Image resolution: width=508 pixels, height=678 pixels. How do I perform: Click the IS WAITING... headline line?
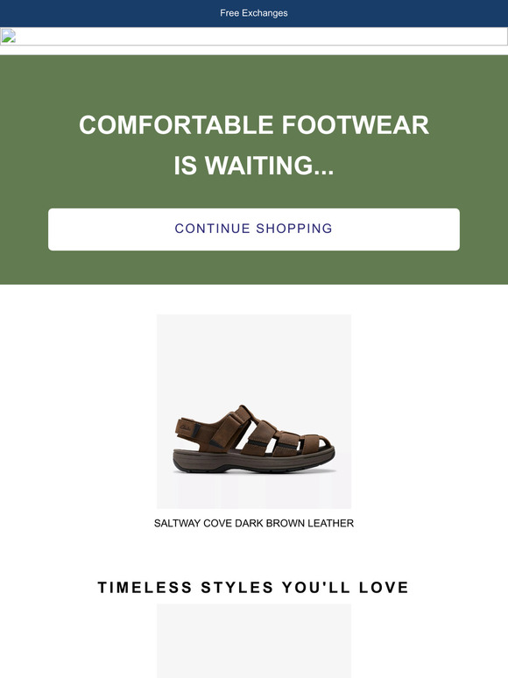pyautogui.click(x=254, y=166)
